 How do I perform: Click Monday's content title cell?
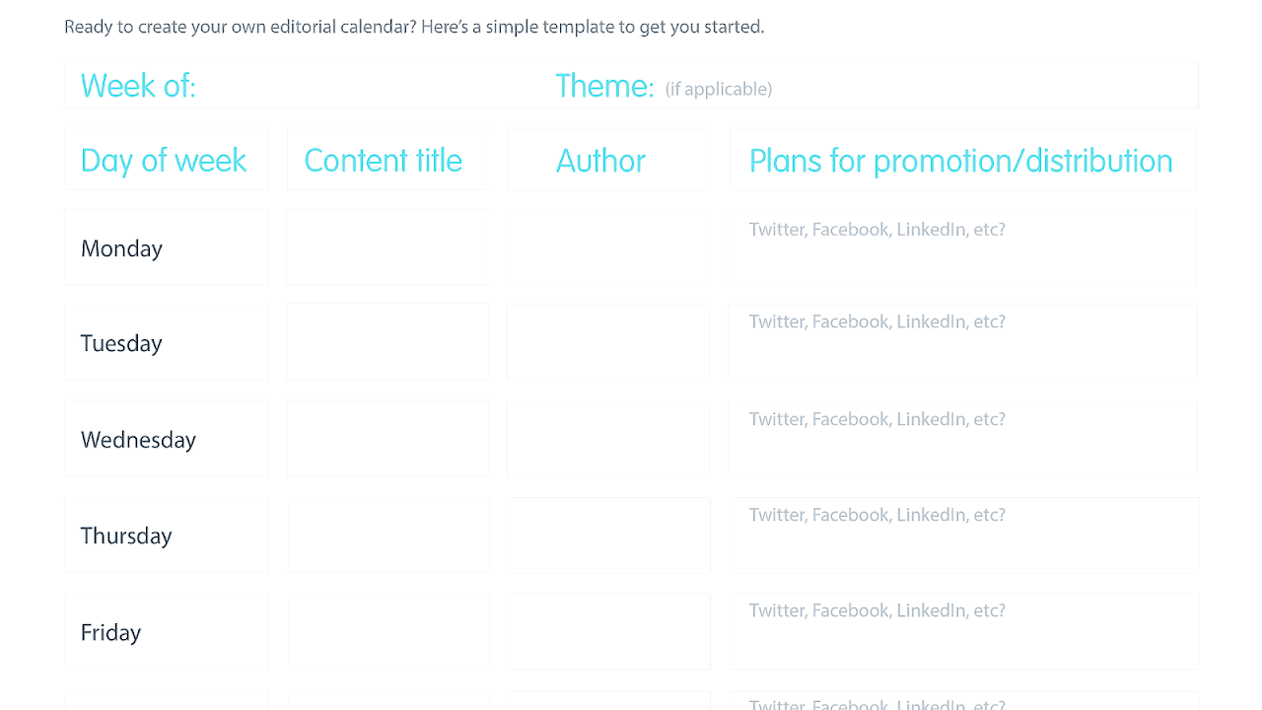point(386,248)
